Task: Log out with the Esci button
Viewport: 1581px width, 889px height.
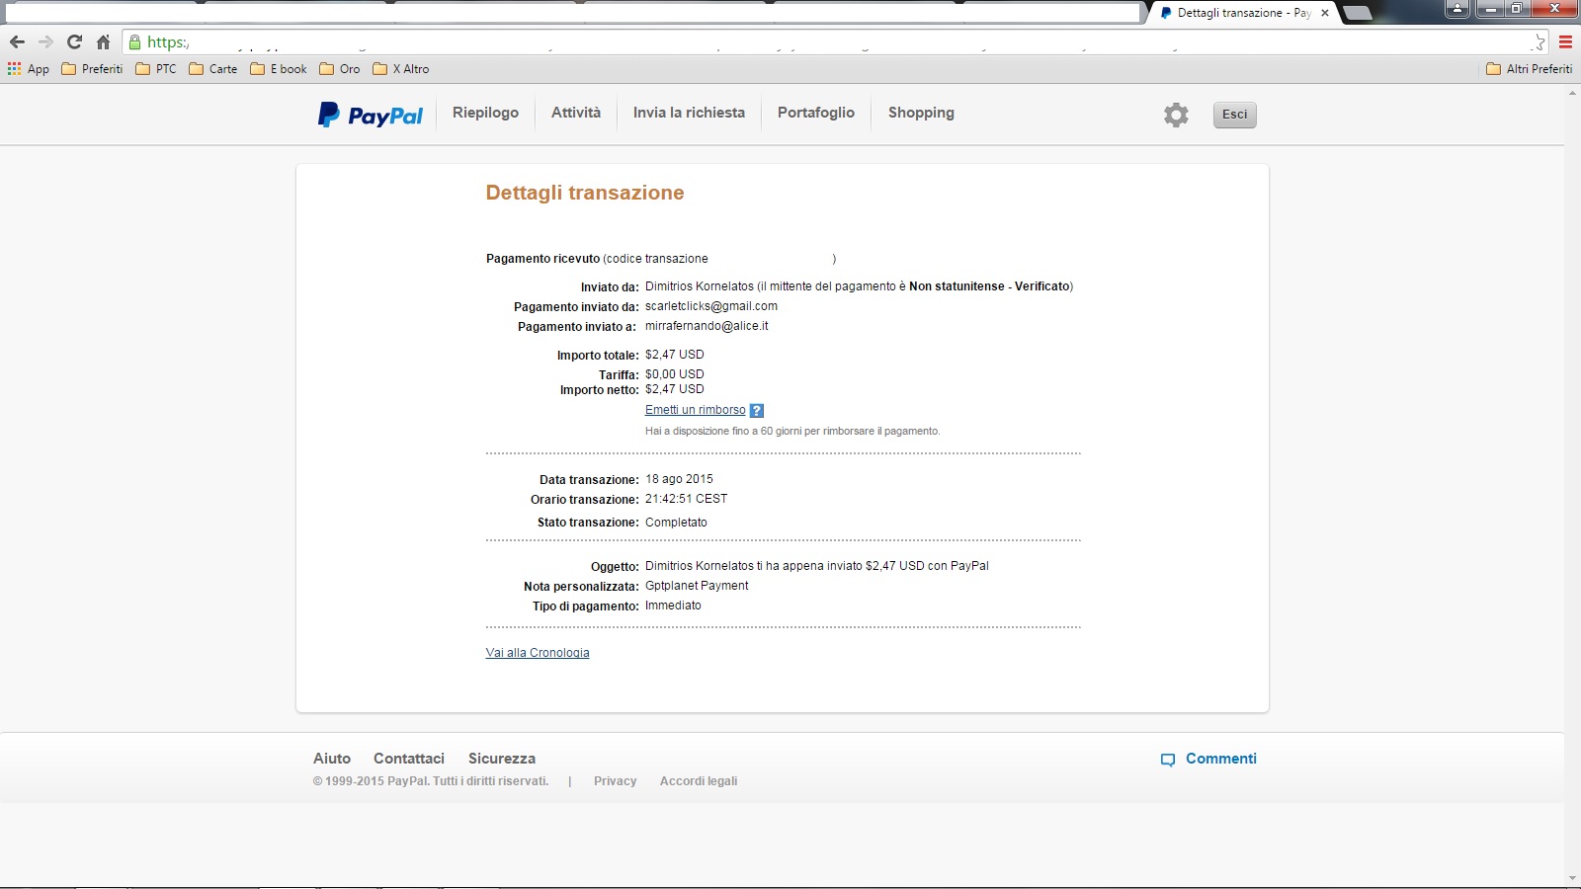Action: 1235,115
